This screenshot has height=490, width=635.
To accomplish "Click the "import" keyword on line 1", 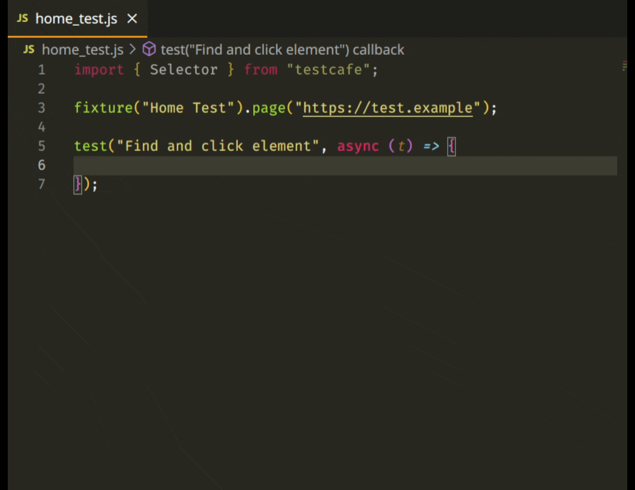I will click(x=99, y=70).
